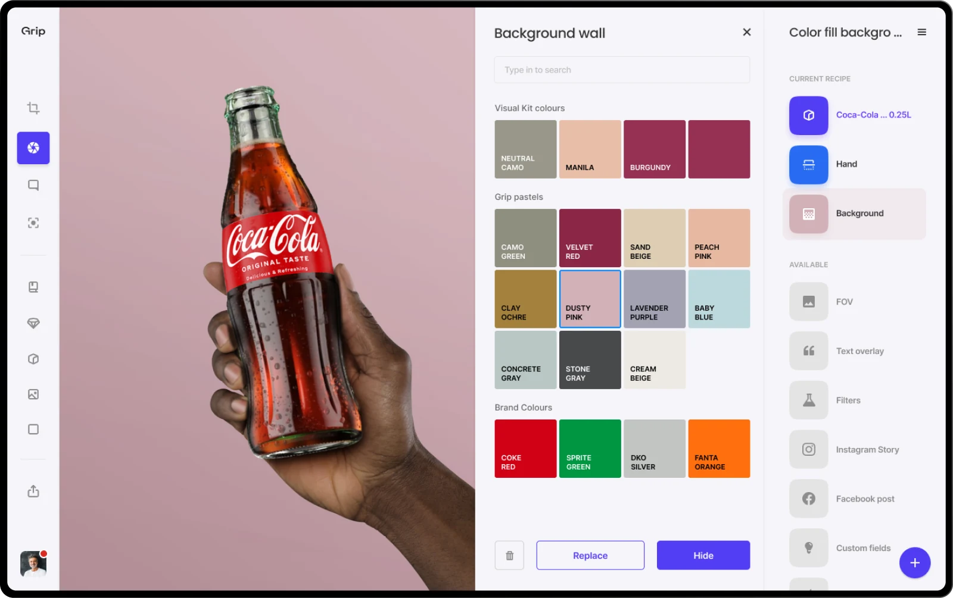Click the empty square icon in sidebar
The image size is (953, 598).
(x=33, y=430)
